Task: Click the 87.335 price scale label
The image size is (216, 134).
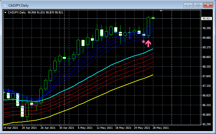Action: tap(206, 86)
